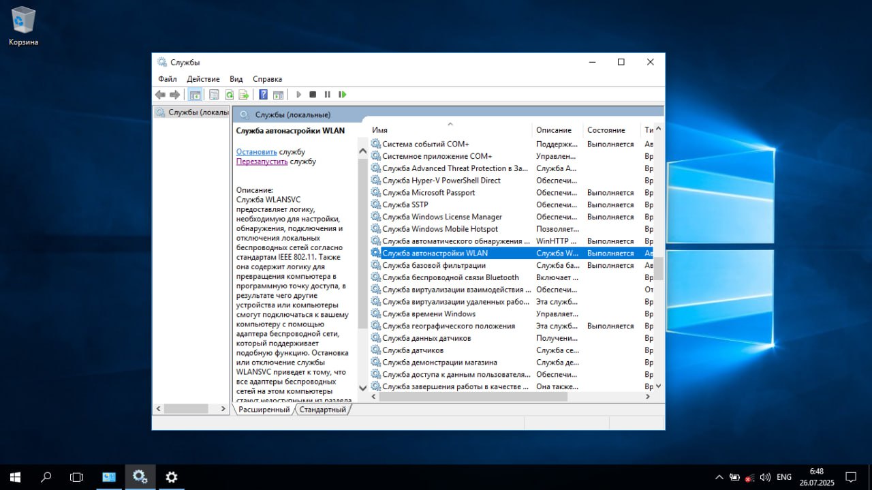Click the taskbar search magnifier icon
872x490 pixels.
coord(46,477)
